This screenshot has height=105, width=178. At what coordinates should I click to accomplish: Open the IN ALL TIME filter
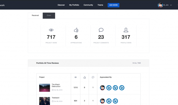click(x=137, y=63)
